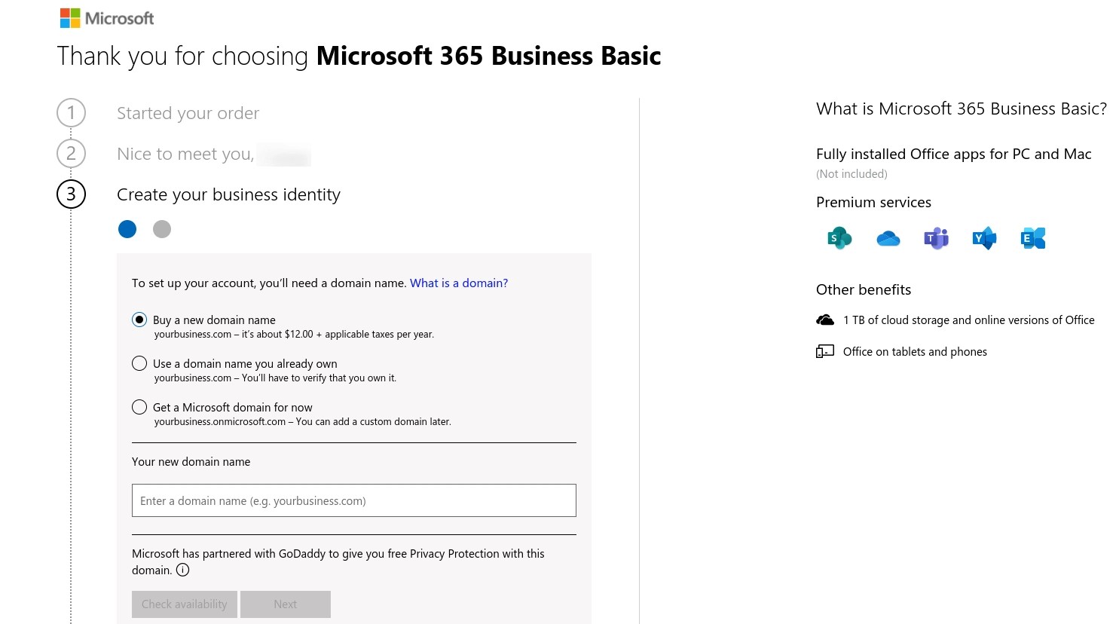Open the Exchange service icon

pyautogui.click(x=1032, y=237)
